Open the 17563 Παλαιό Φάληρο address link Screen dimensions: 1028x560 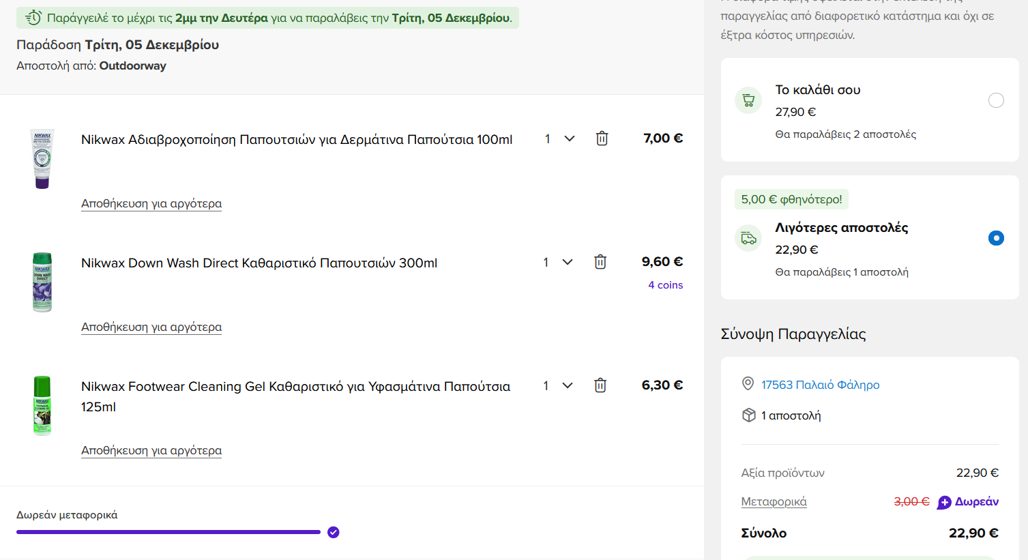point(820,385)
